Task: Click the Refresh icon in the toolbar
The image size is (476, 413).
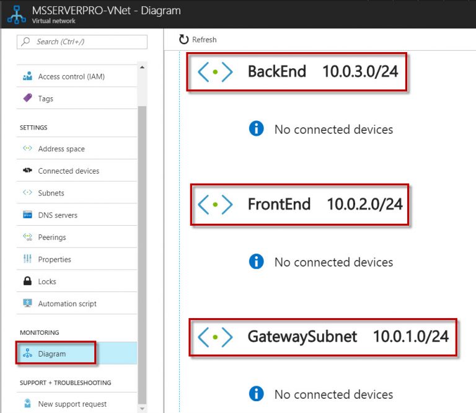Action: (183, 40)
